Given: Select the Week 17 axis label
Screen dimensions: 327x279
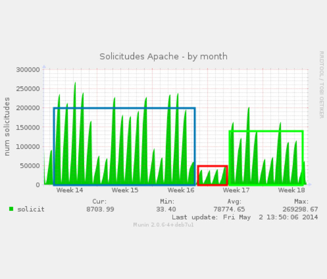Looking at the screenshot, I should point(236,190).
